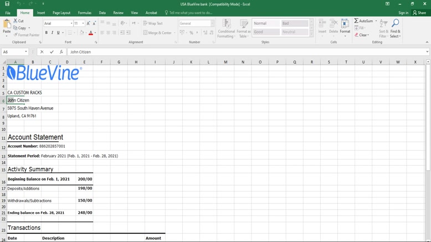
Task: Cancel the entry with the formula bar X
Action: tap(42, 52)
